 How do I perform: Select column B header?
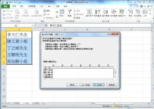43,29
